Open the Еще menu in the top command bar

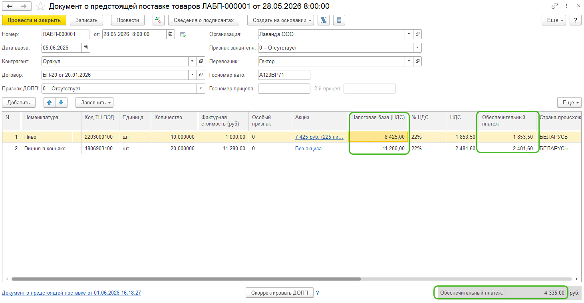tap(554, 20)
